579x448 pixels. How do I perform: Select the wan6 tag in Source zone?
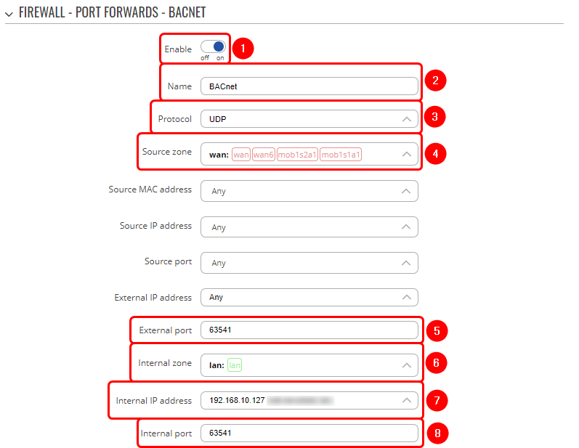click(x=264, y=155)
